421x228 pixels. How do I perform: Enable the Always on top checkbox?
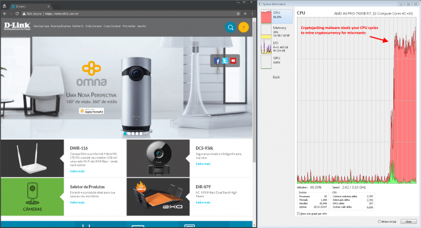(x=379, y=221)
